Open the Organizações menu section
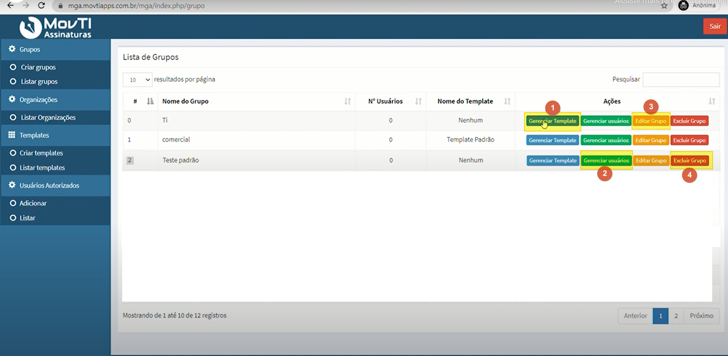Image resolution: width=728 pixels, height=356 pixels. [55, 100]
